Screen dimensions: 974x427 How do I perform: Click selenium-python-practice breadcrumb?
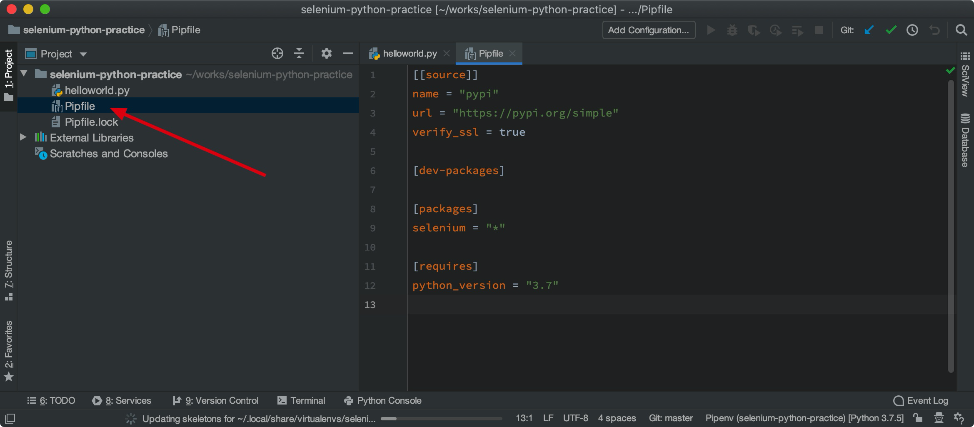coord(77,30)
